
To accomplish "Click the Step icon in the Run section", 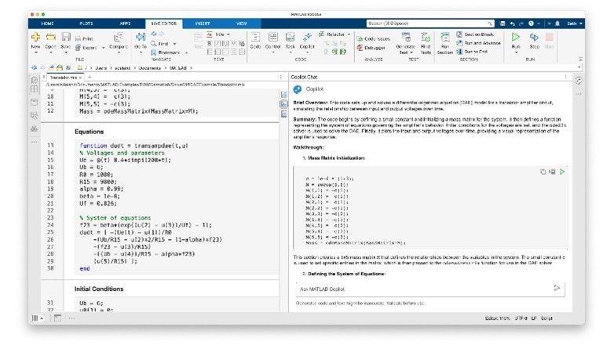I will 534,37.
